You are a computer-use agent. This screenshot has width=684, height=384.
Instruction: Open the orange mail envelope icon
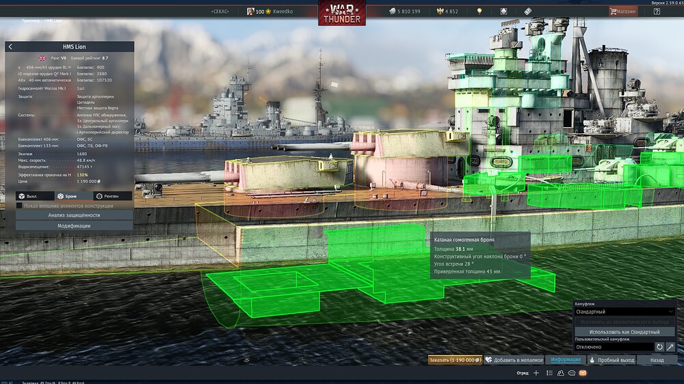(583, 373)
